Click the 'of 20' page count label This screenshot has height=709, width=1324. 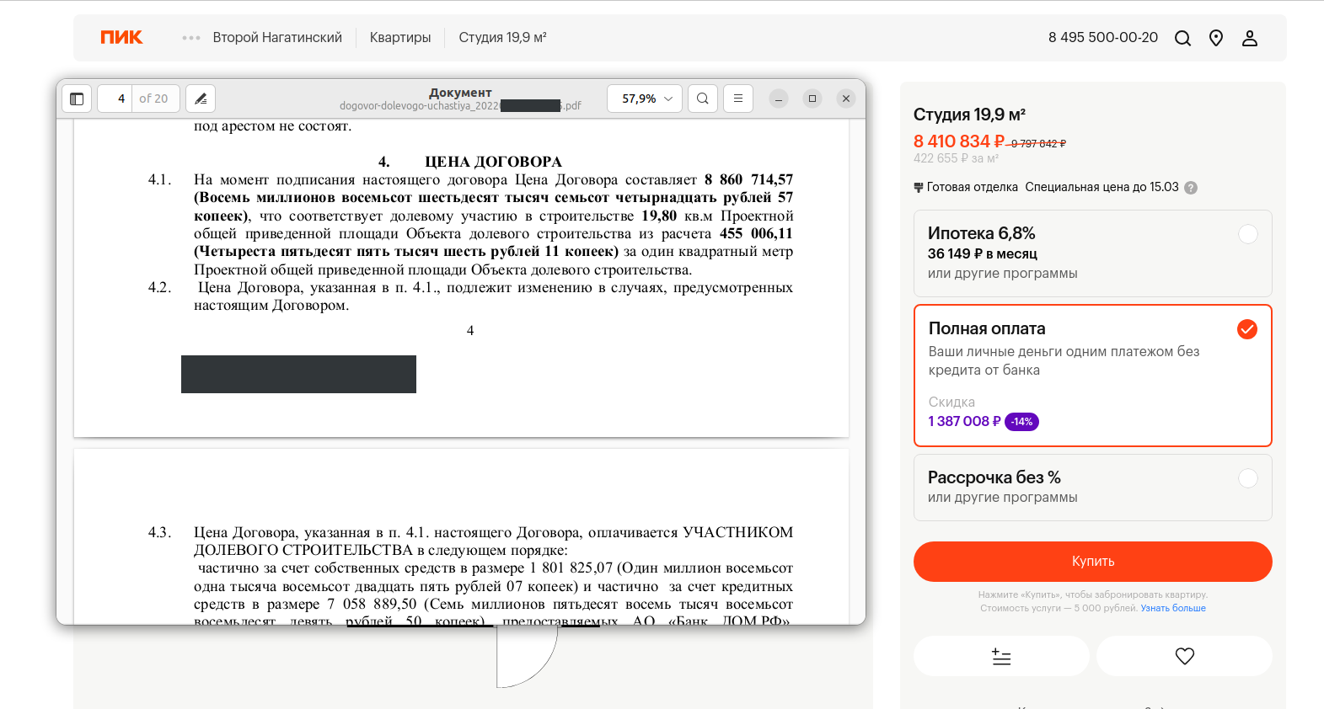(x=153, y=99)
